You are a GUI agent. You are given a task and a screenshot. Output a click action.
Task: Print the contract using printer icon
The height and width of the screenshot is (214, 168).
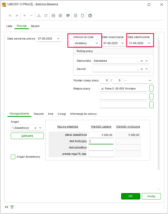pyautogui.click(x=53, y=16)
